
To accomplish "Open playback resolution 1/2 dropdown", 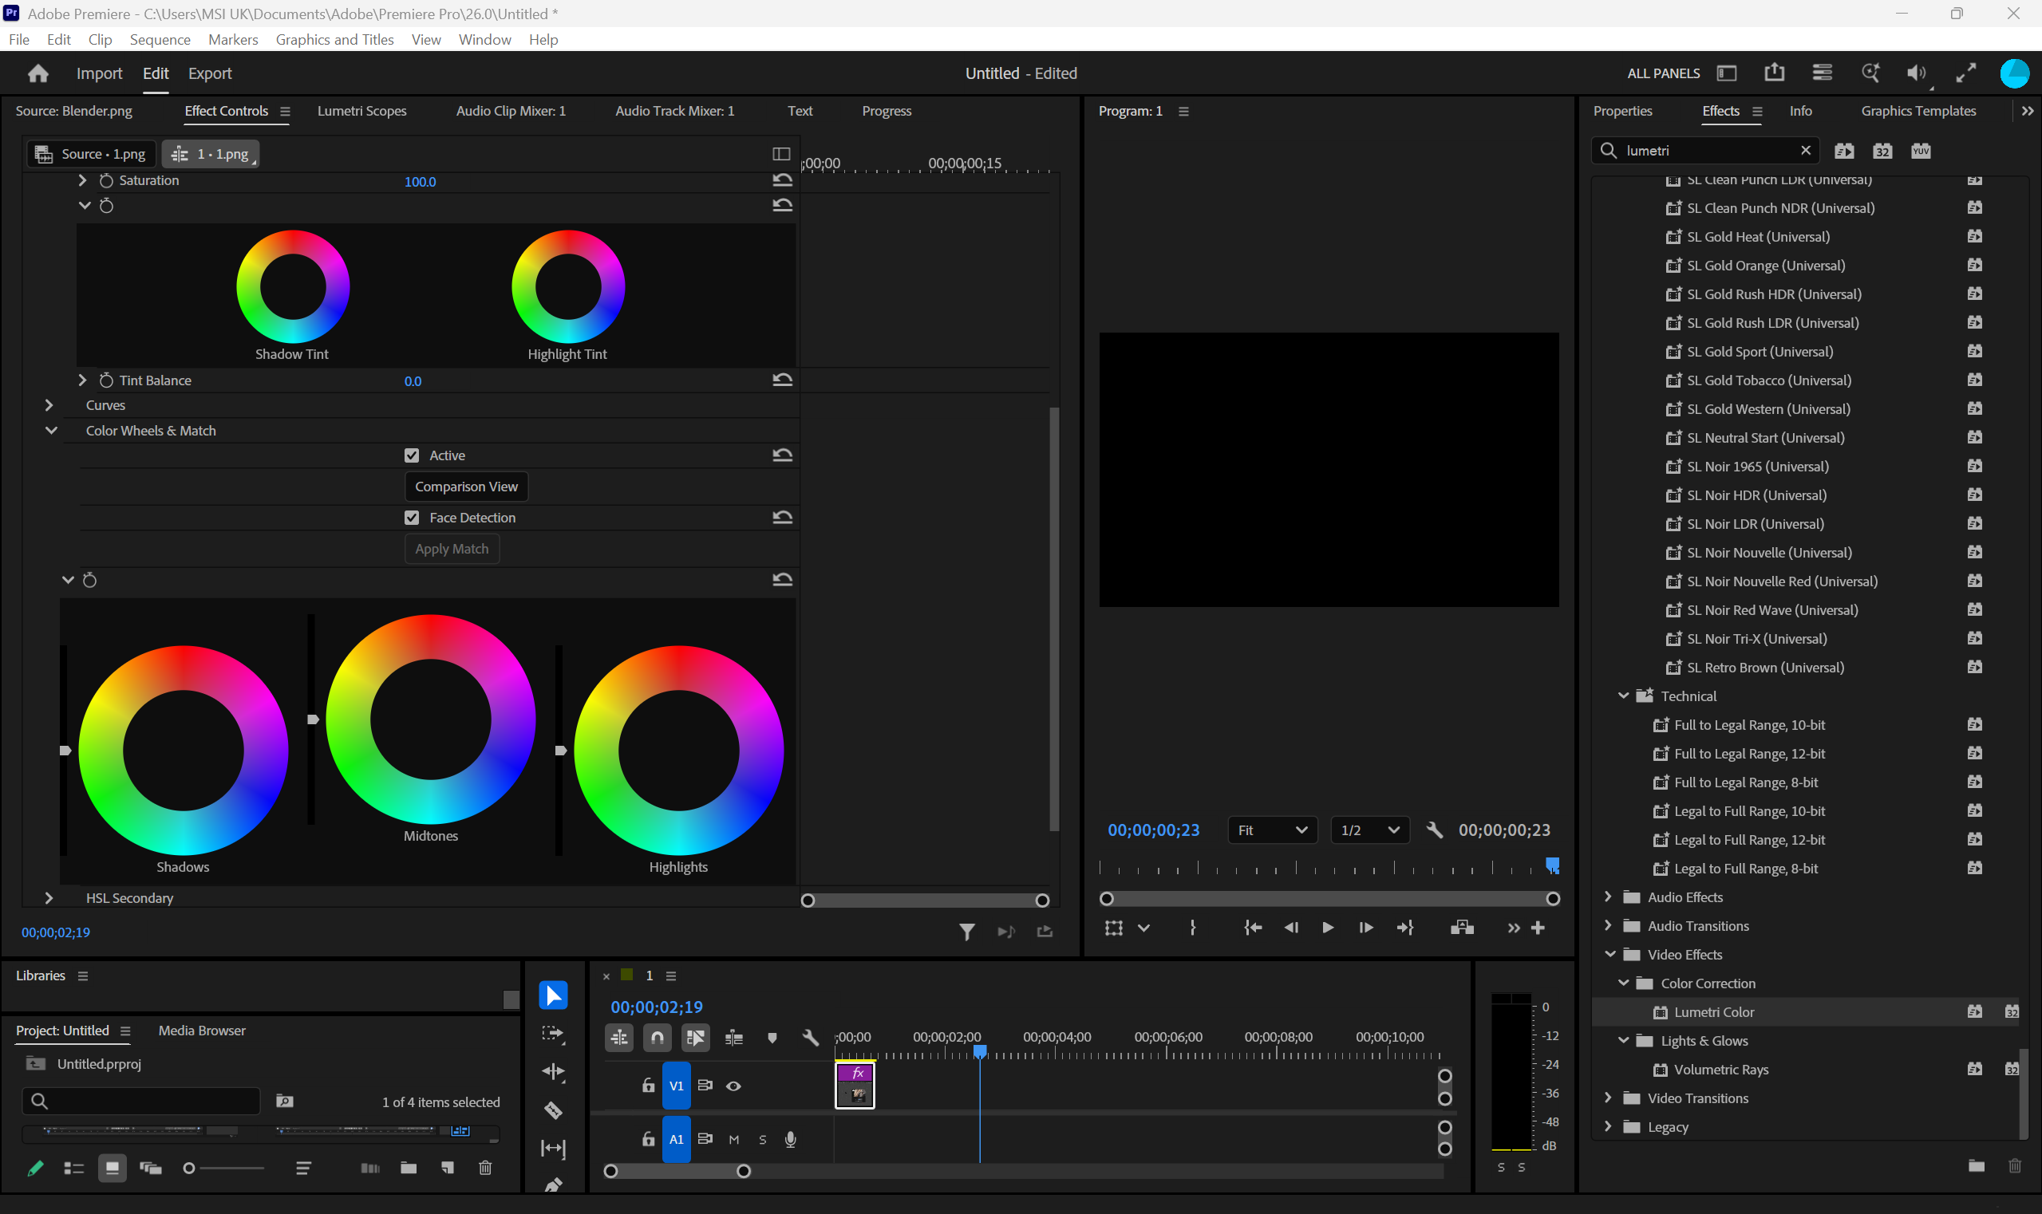I will [1369, 830].
